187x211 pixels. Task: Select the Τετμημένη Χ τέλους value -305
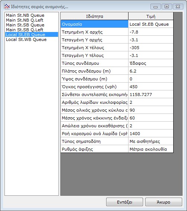tap(151, 48)
